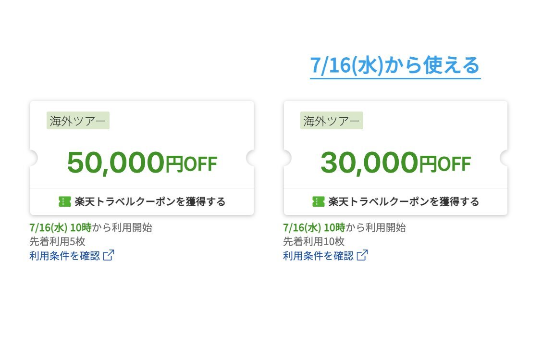Click ticket icon on 30,000円OFF coupon button

319,201
